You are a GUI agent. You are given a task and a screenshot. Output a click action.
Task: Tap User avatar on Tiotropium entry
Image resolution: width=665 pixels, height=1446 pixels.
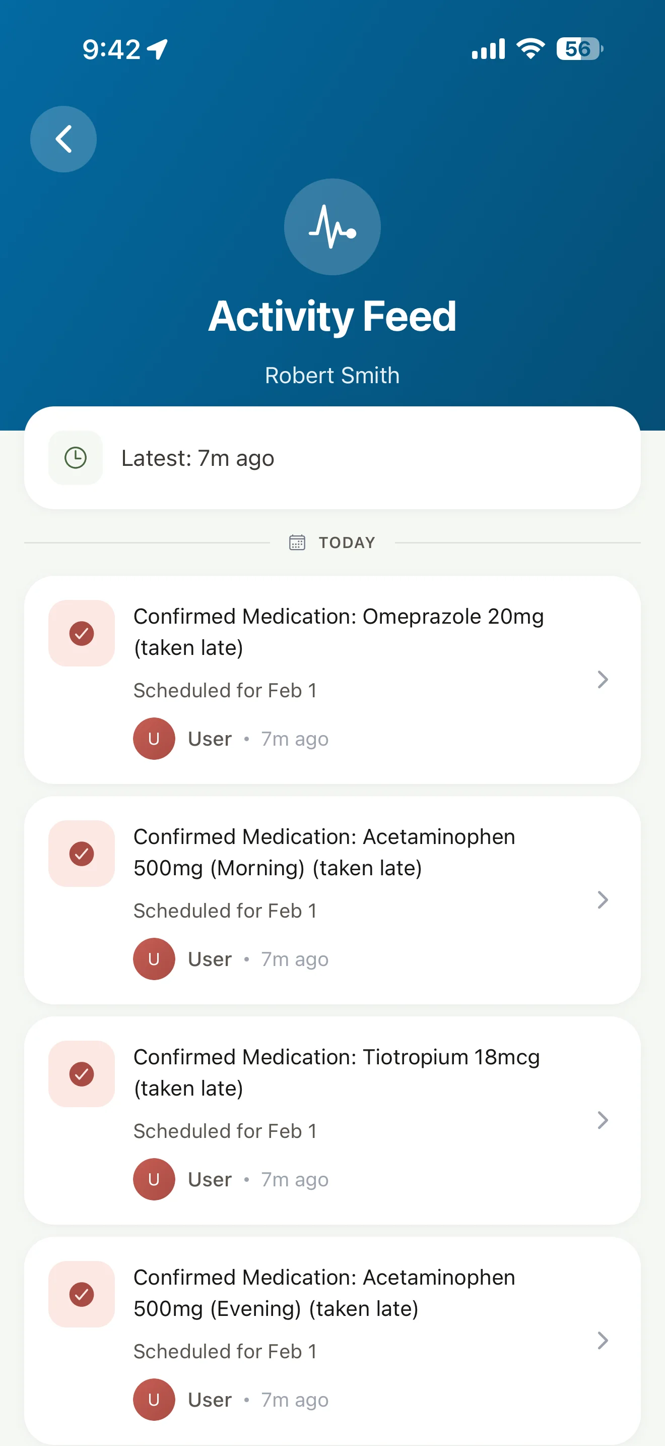pyautogui.click(x=154, y=1179)
